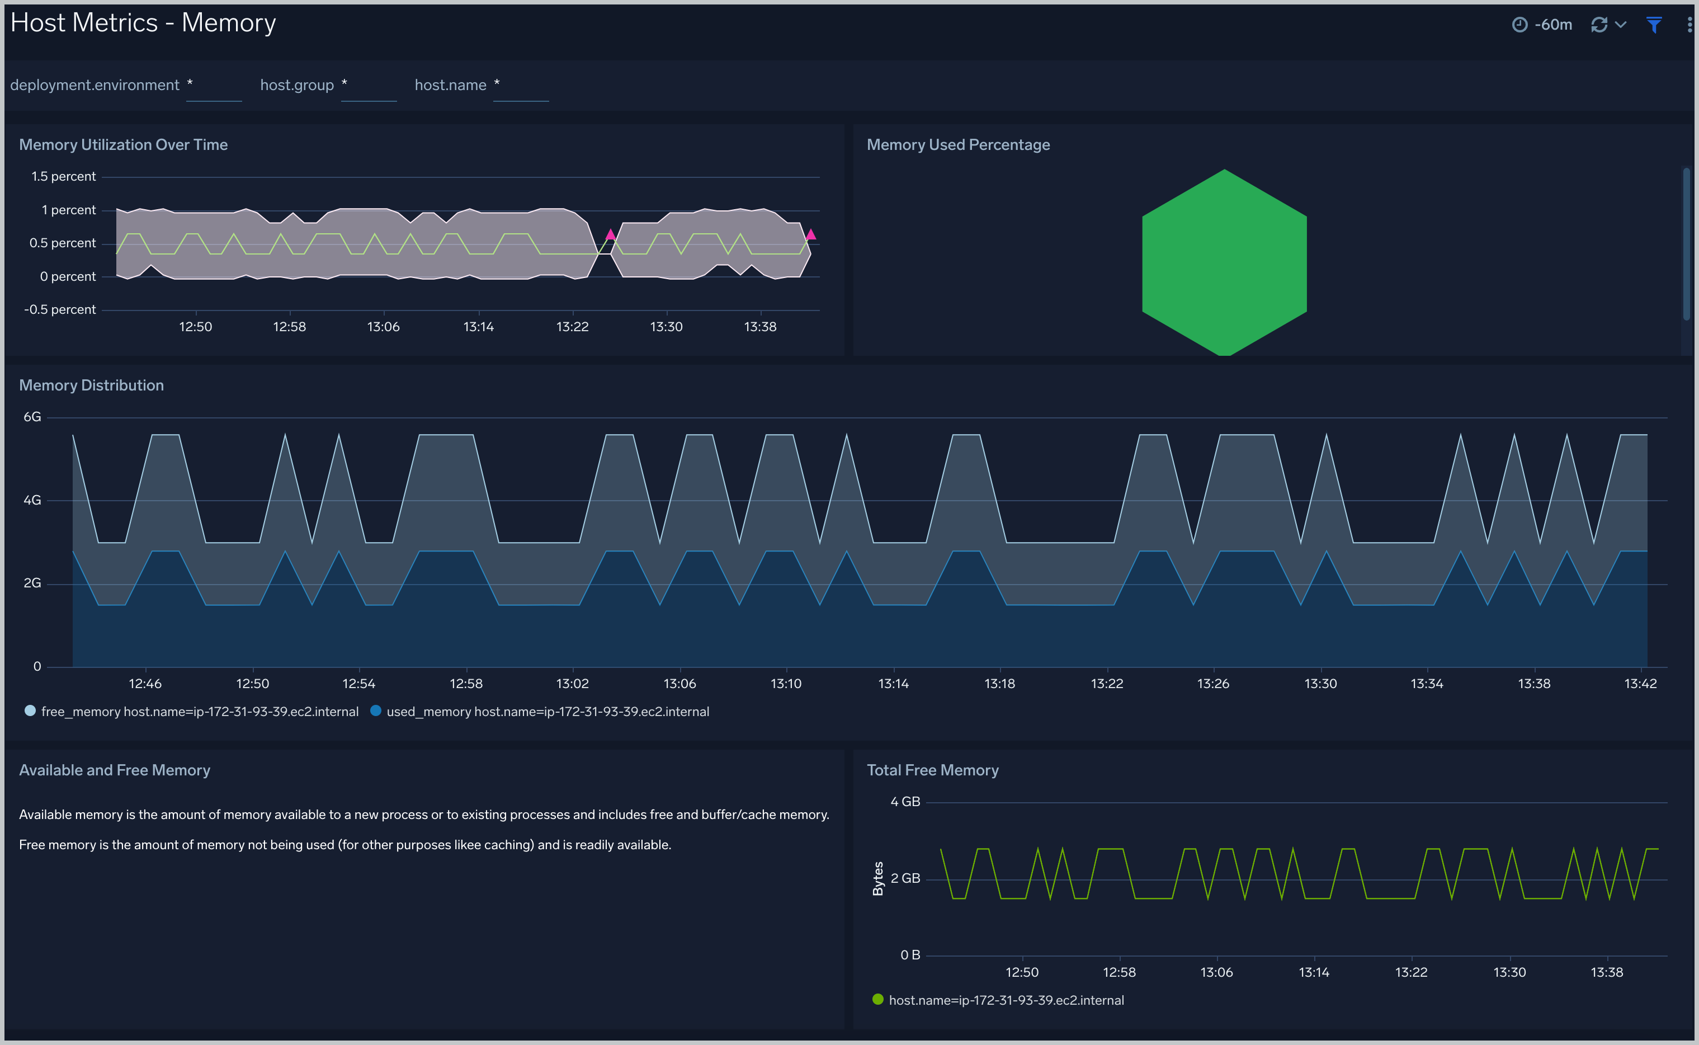Click the green host.name legend color dot

click(x=877, y=999)
